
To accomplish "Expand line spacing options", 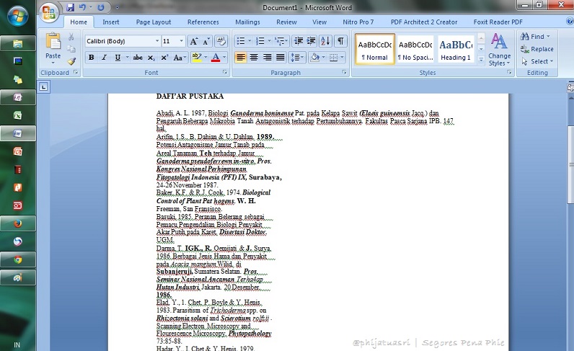I will 296,58.
